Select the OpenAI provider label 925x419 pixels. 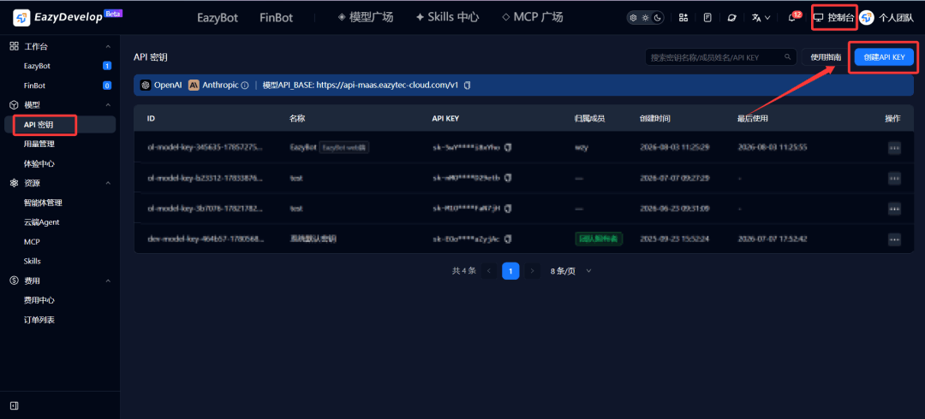coord(161,85)
